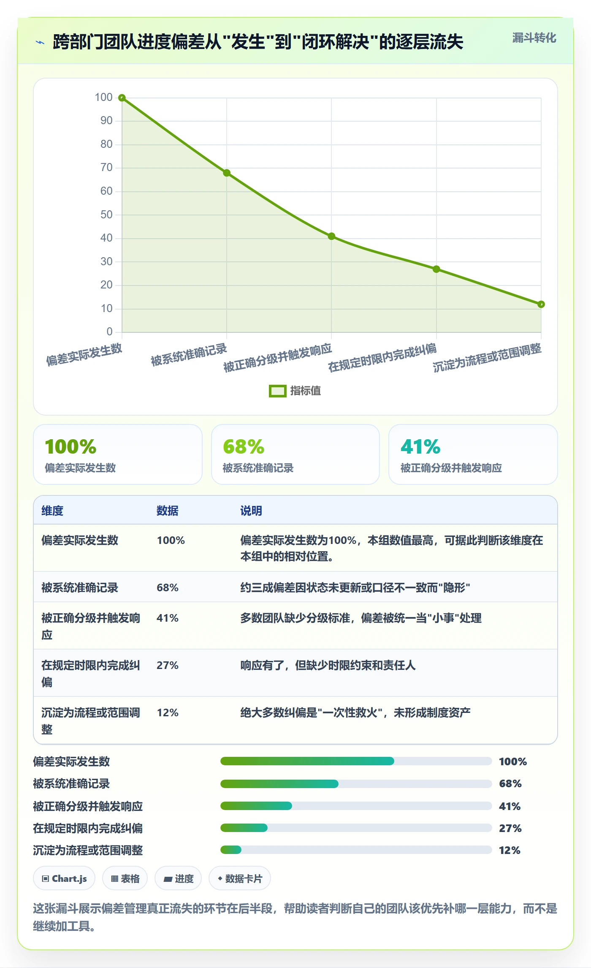
Task: Click the 在规定时限内完成纠偏 progress bar
Action: pyautogui.click(x=356, y=828)
